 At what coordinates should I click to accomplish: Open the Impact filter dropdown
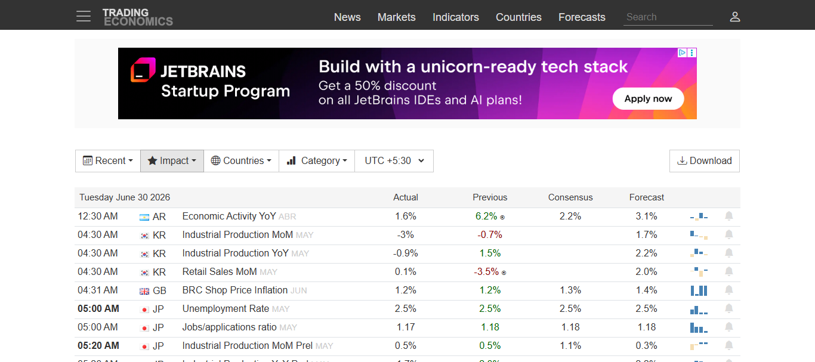[172, 160]
